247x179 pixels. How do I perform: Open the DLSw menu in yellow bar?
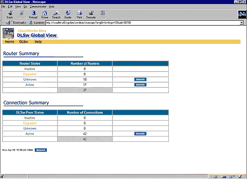[24, 41]
